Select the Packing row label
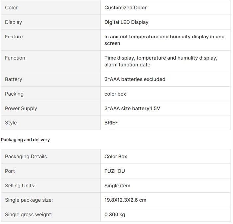 (14, 94)
